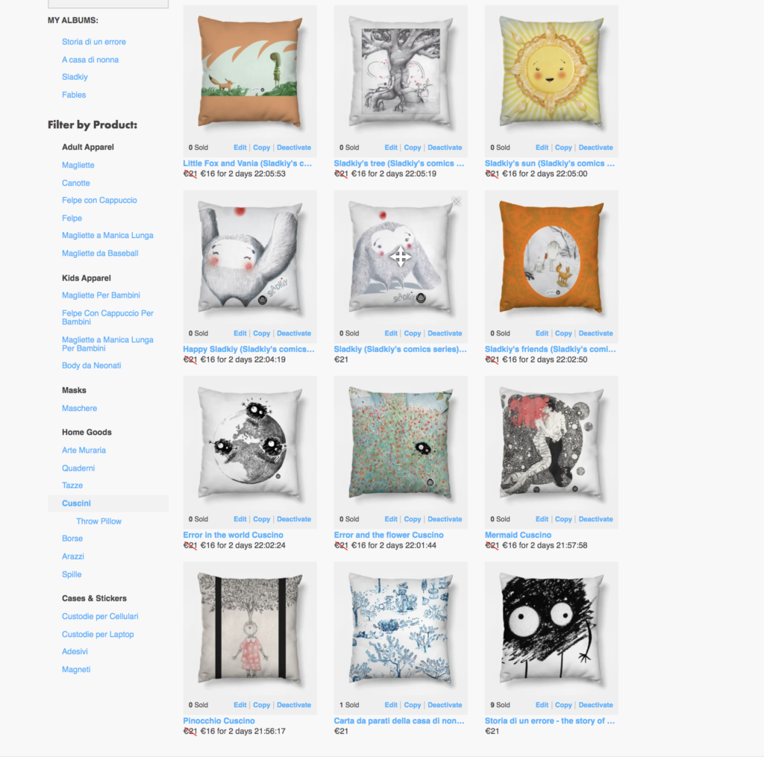Edit the Little Fox and Vania pillow

[x=239, y=148]
